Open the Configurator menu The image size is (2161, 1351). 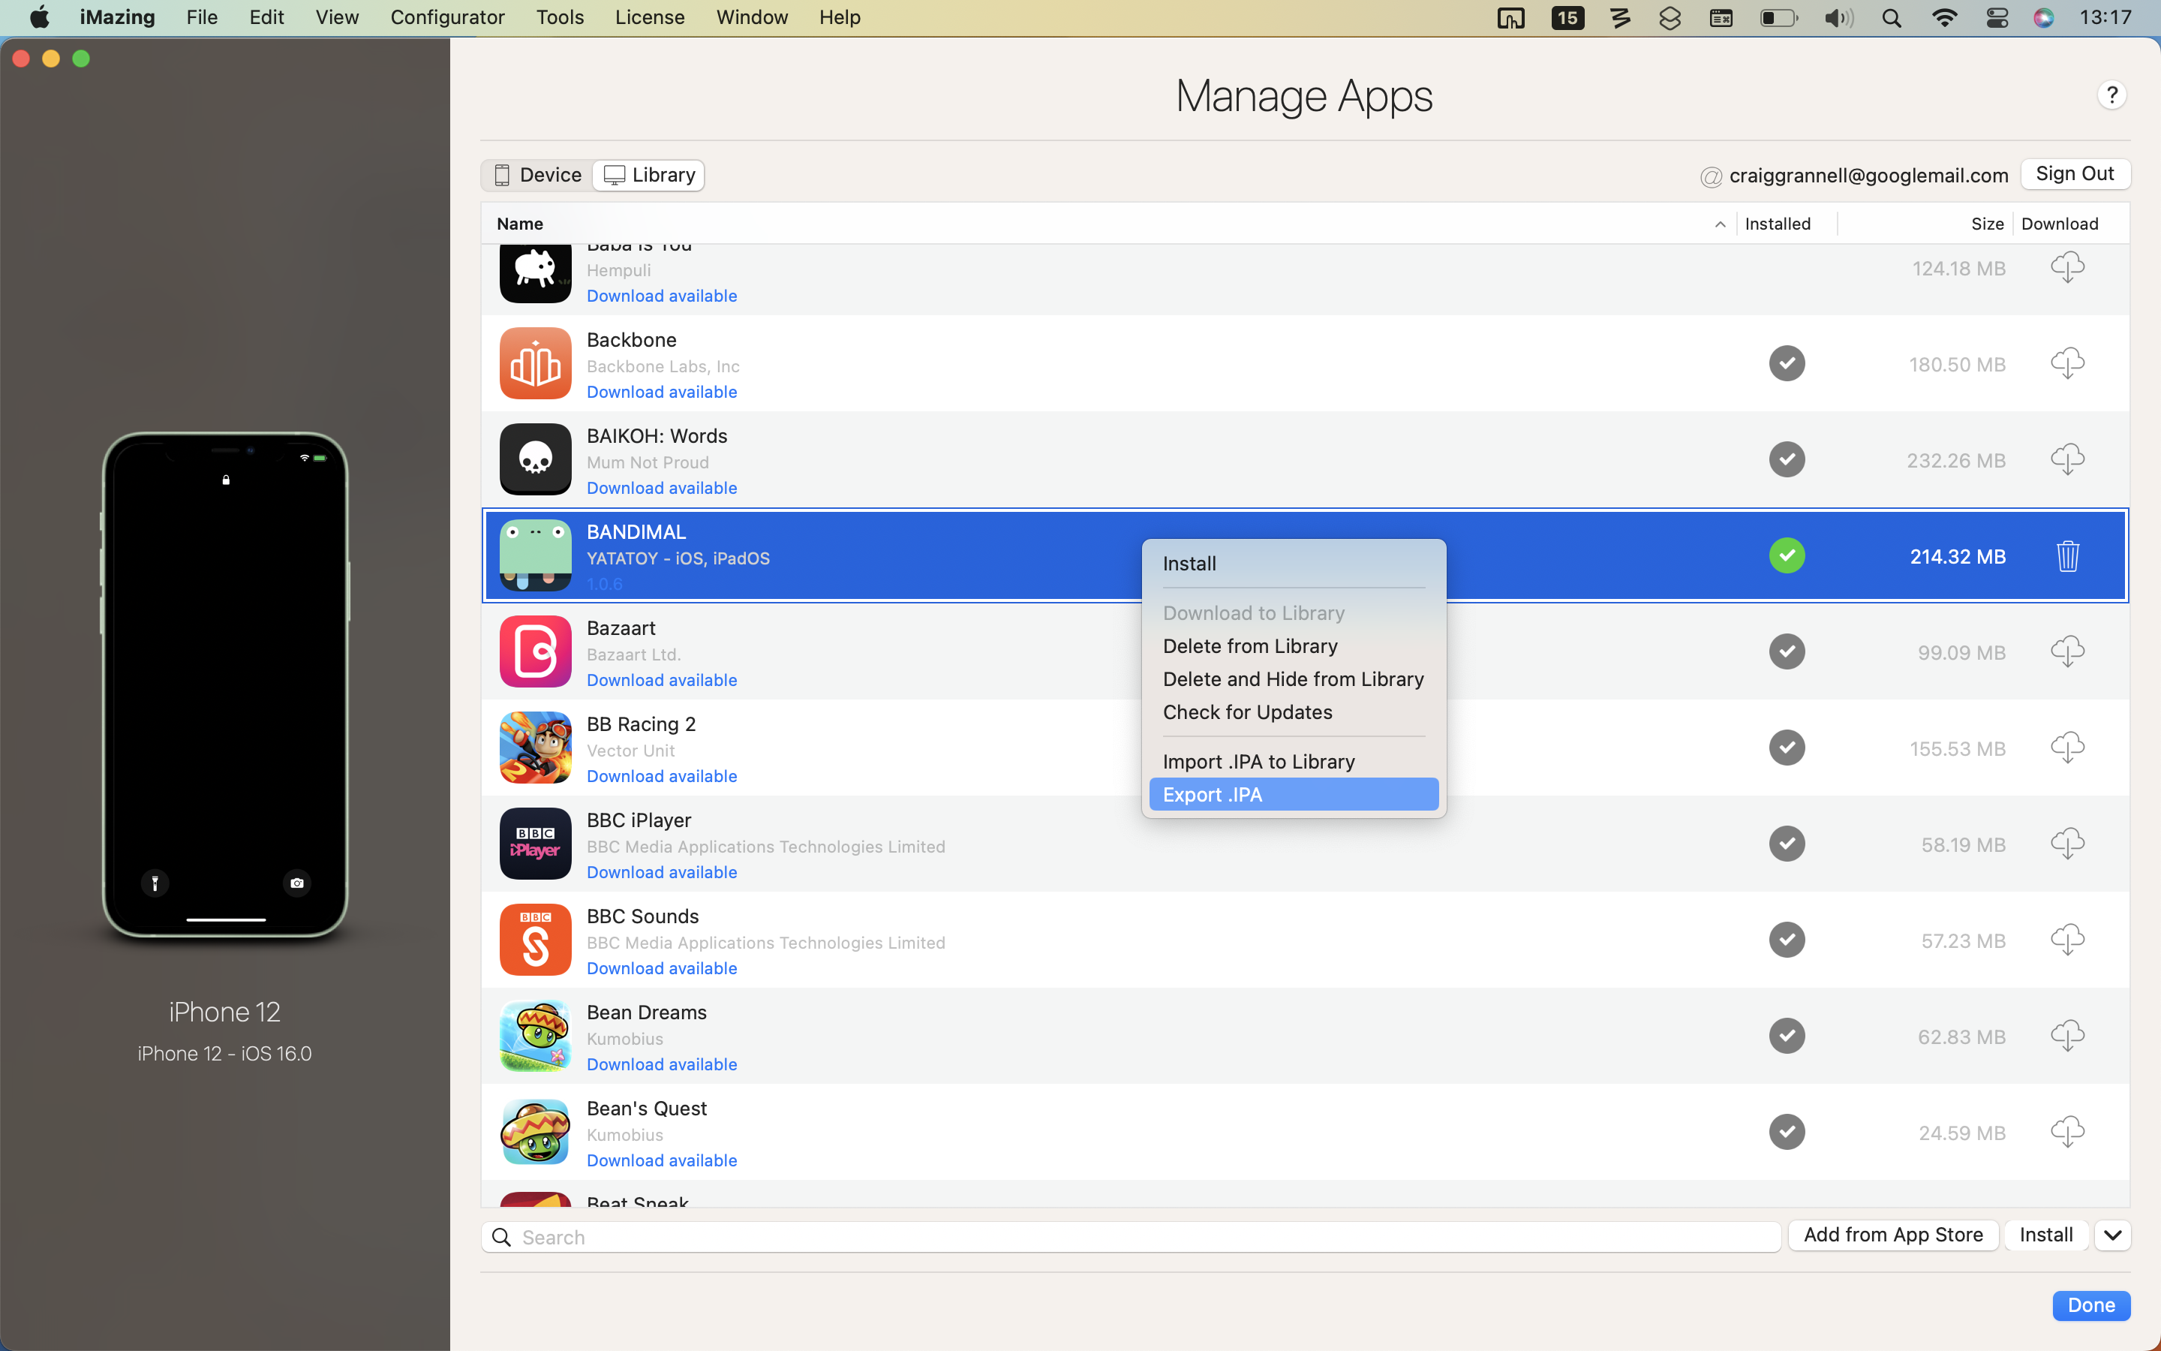[446, 18]
